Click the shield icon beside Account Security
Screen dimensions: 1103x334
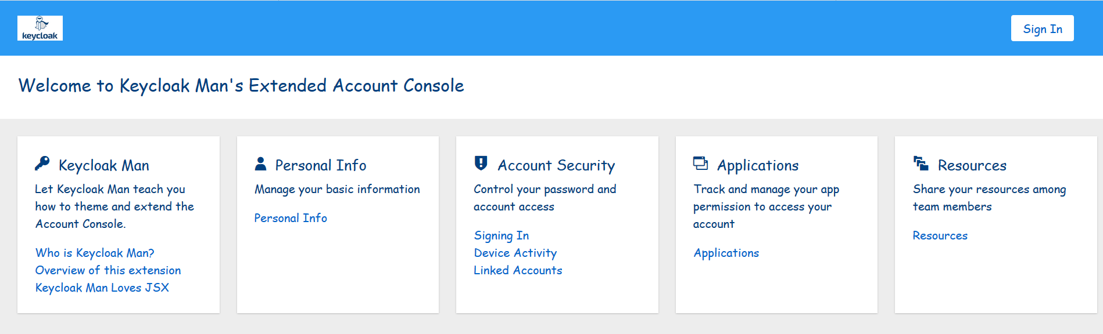click(481, 164)
